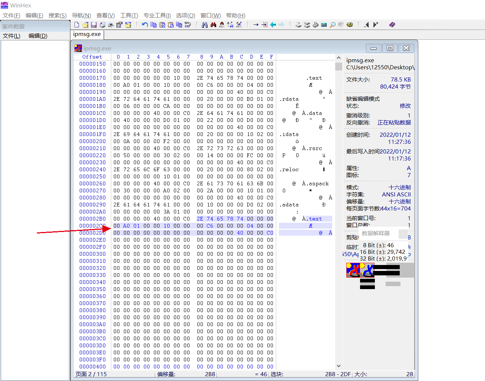
Task: Save the file with floppy disk icon
Action: (94, 25)
